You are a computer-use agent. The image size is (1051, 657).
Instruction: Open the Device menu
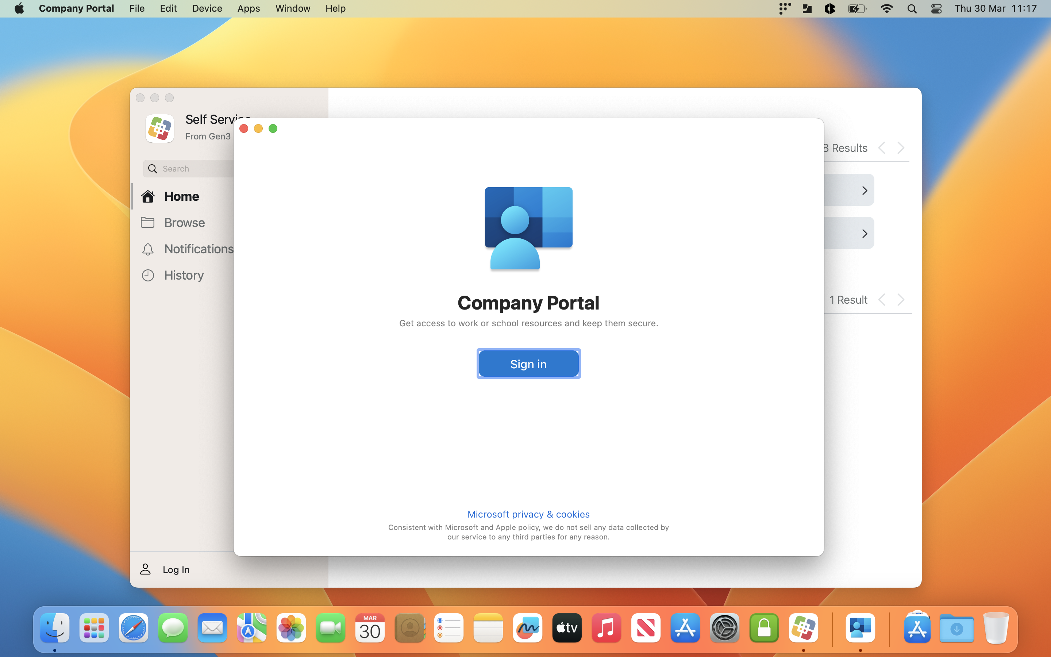click(x=207, y=8)
